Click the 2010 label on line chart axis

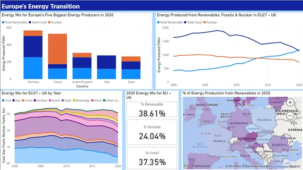(236, 85)
